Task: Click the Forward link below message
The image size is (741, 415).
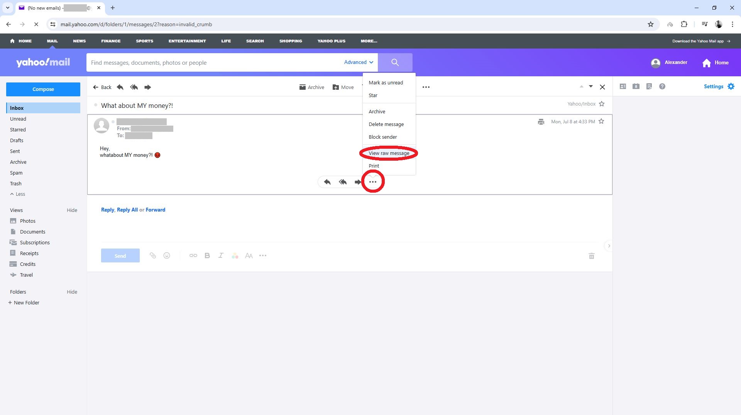Action: [156, 210]
